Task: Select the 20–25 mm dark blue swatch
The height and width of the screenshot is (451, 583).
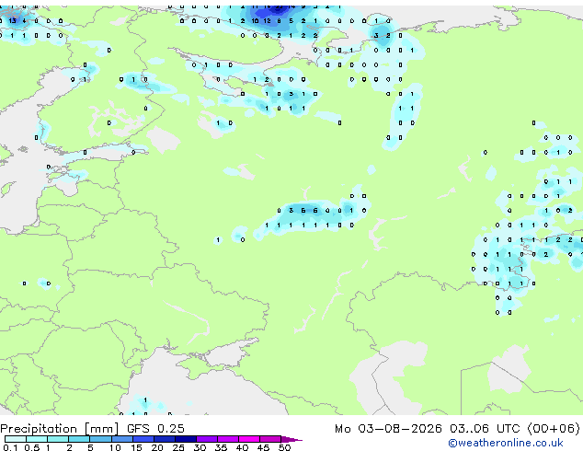Action: point(165,439)
